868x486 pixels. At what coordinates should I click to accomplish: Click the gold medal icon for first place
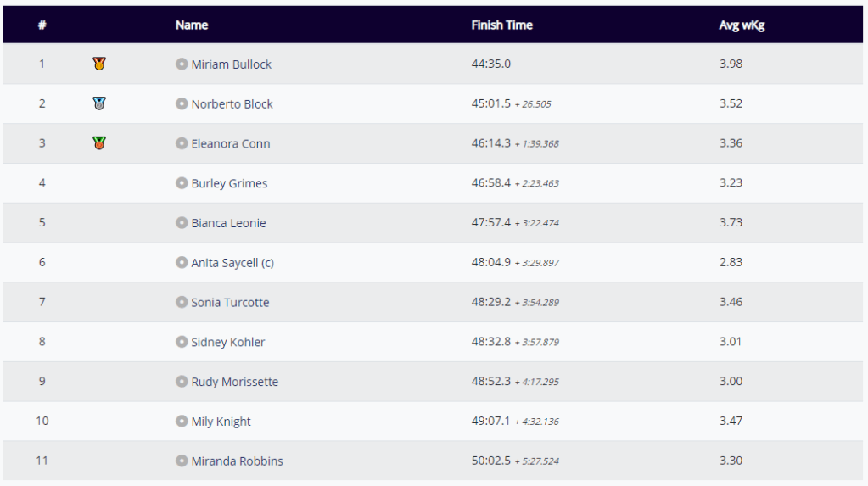tap(99, 64)
